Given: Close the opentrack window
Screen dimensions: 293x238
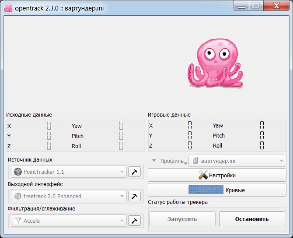Looking at the screenshot, I should (276, 6).
